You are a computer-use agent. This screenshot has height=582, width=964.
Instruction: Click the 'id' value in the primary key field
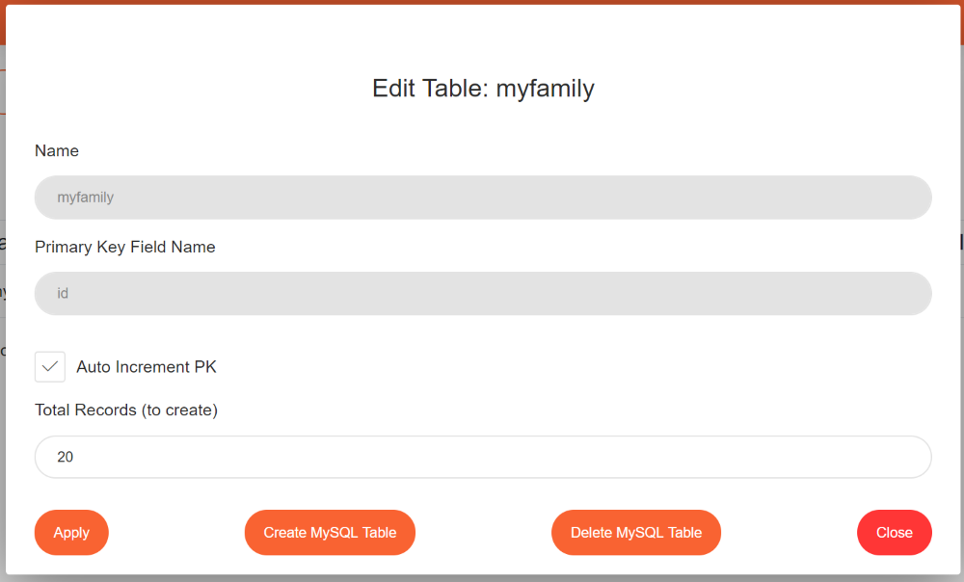63,294
